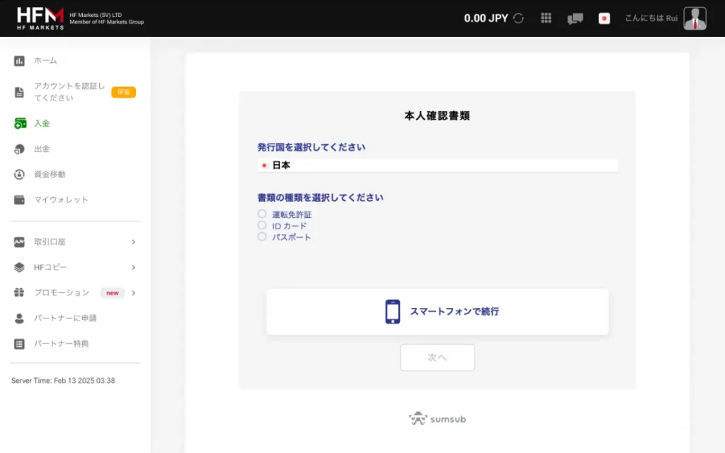Image resolution: width=725 pixels, height=453 pixels.
Task: Click the account verification document icon
Action: click(x=19, y=92)
